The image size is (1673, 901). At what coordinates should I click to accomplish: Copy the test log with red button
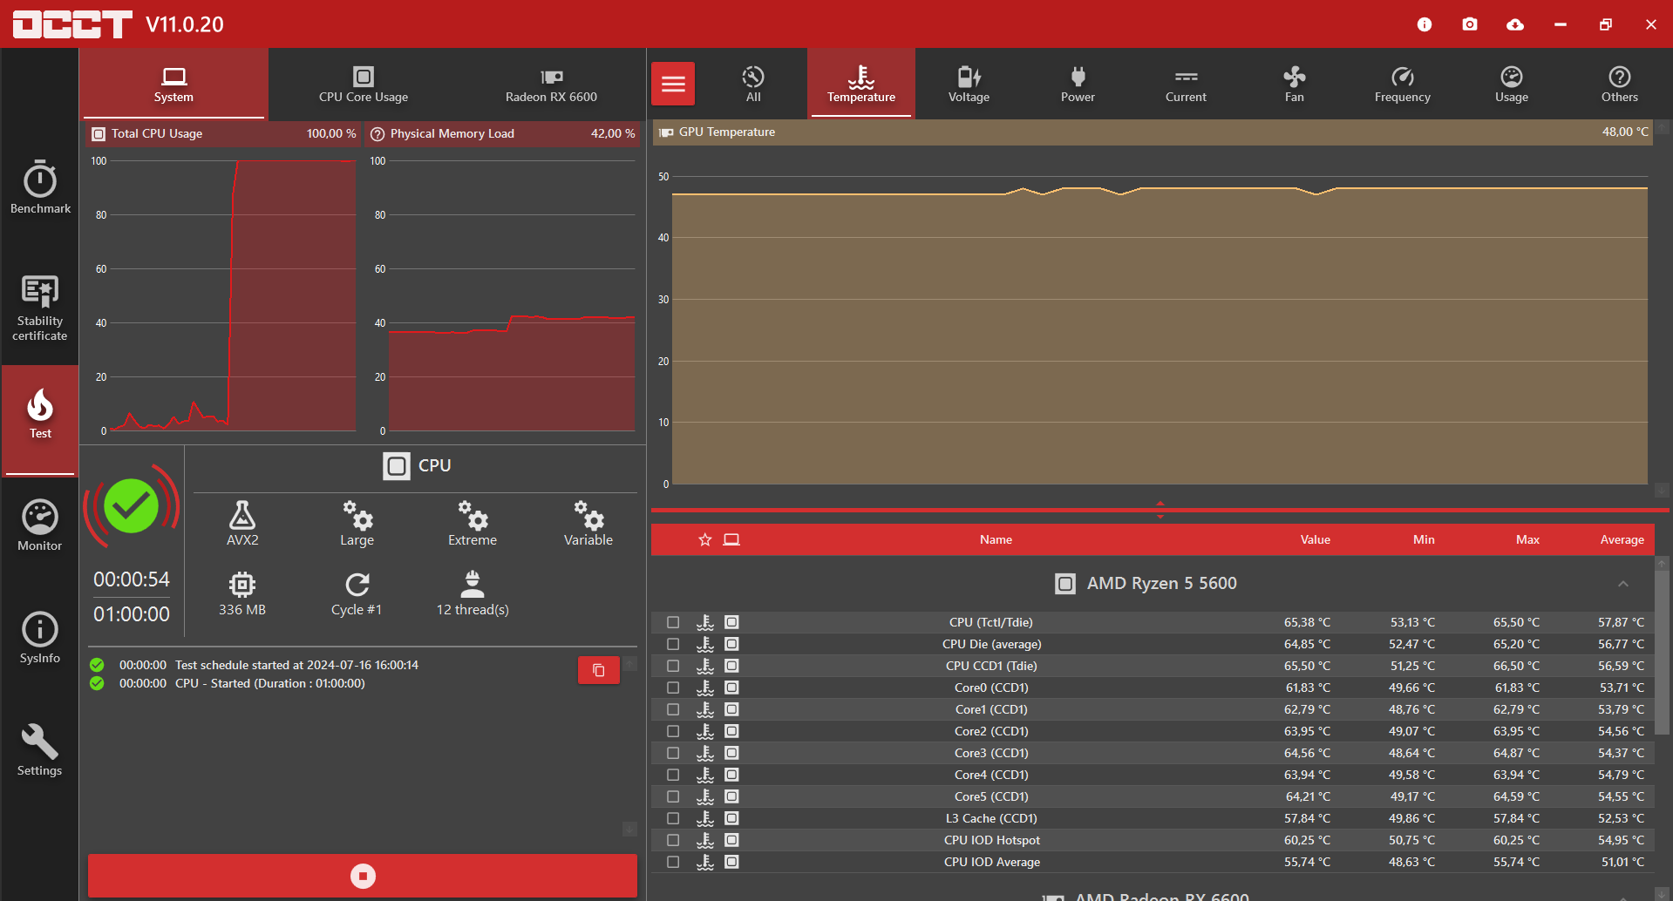(598, 670)
